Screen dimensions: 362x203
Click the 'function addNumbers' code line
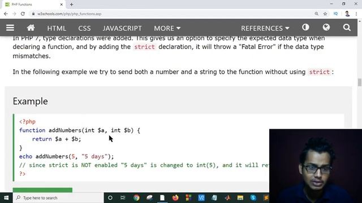pos(80,130)
